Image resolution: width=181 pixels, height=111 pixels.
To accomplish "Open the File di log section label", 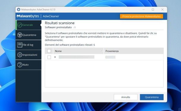I will click(28, 45).
